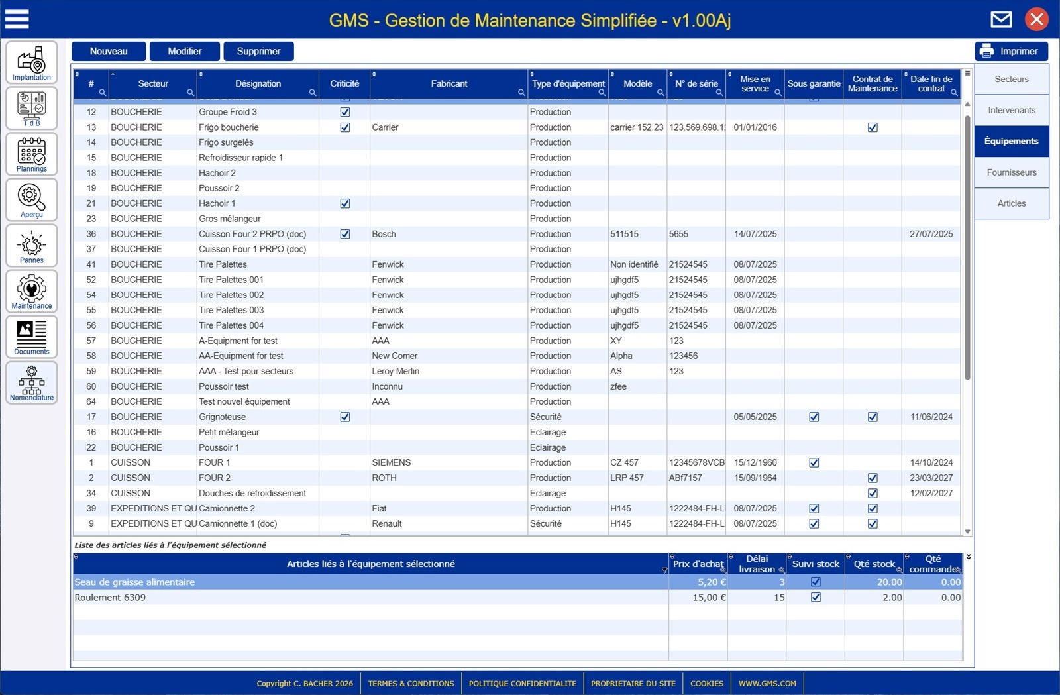This screenshot has height=695, width=1060.
Task: Open the Maintenance wrench icon
Action: pos(31,291)
